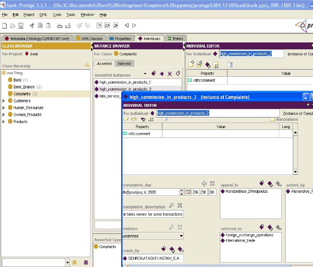313x267 pixels.
Task: Click Complaints under Asserted Types
Action: [107, 247]
